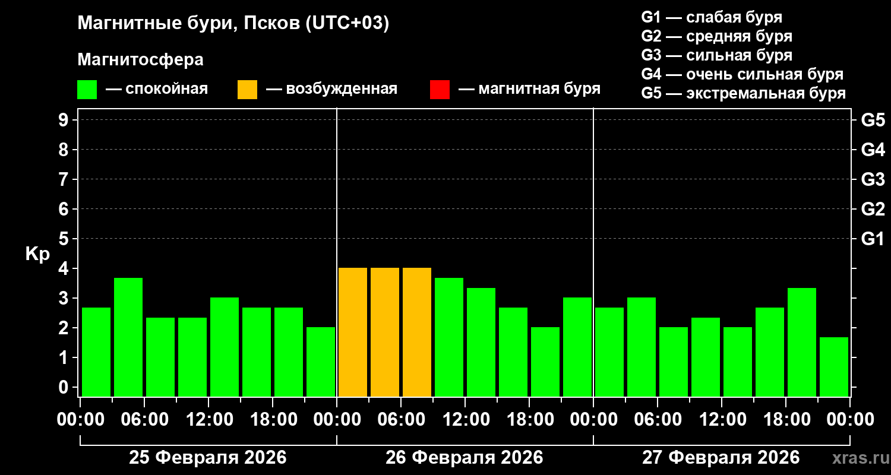Screen dimensions: 891x475
Task: Click the 'Kp' axis label
Action: tap(37, 254)
